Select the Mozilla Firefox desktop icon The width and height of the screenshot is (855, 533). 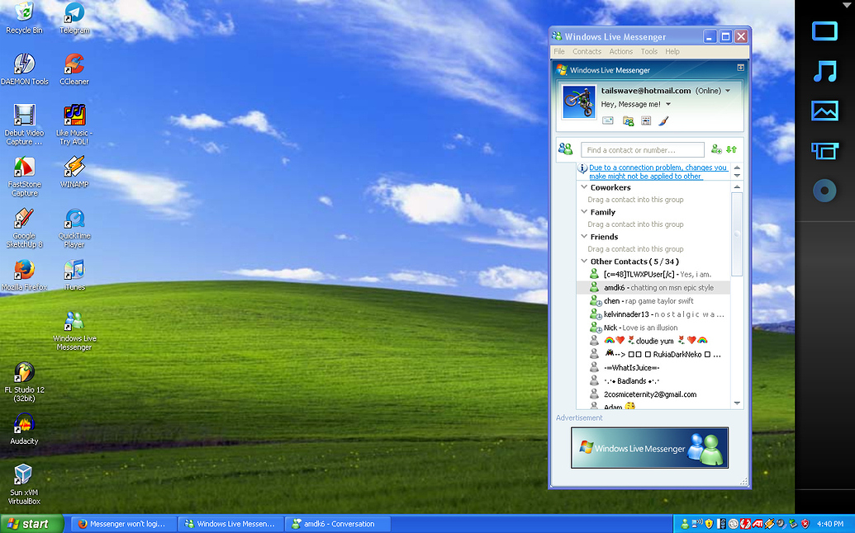coord(24,276)
